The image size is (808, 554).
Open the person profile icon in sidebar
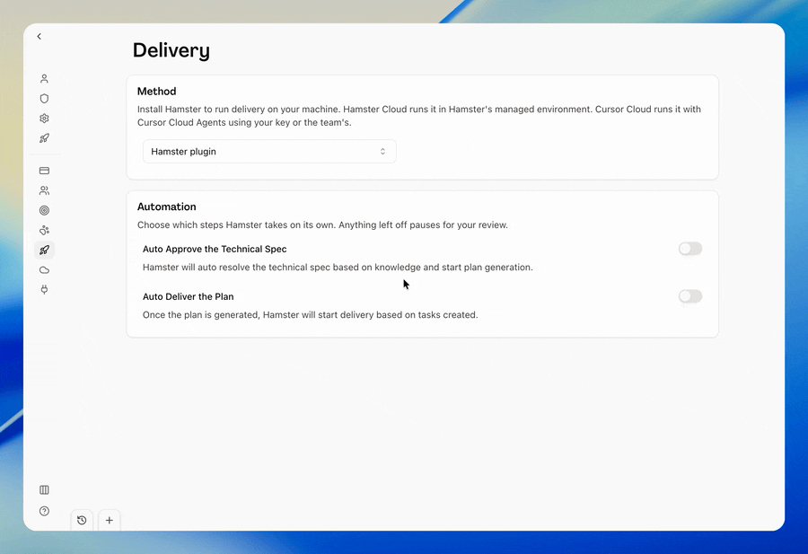pyautogui.click(x=44, y=78)
